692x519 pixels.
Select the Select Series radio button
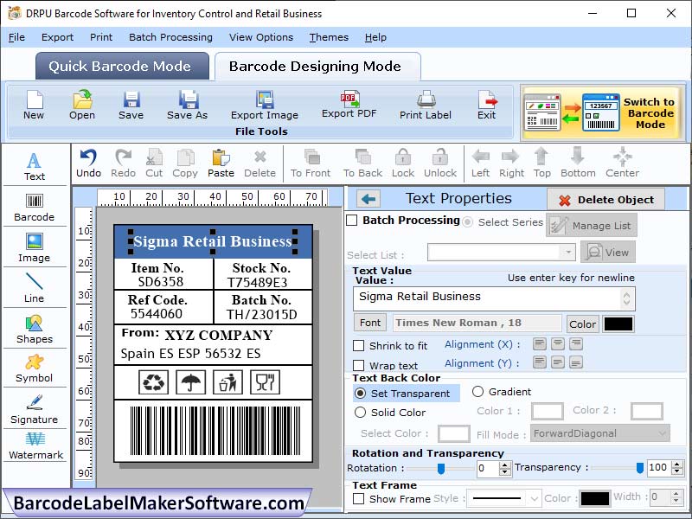tap(467, 222)
